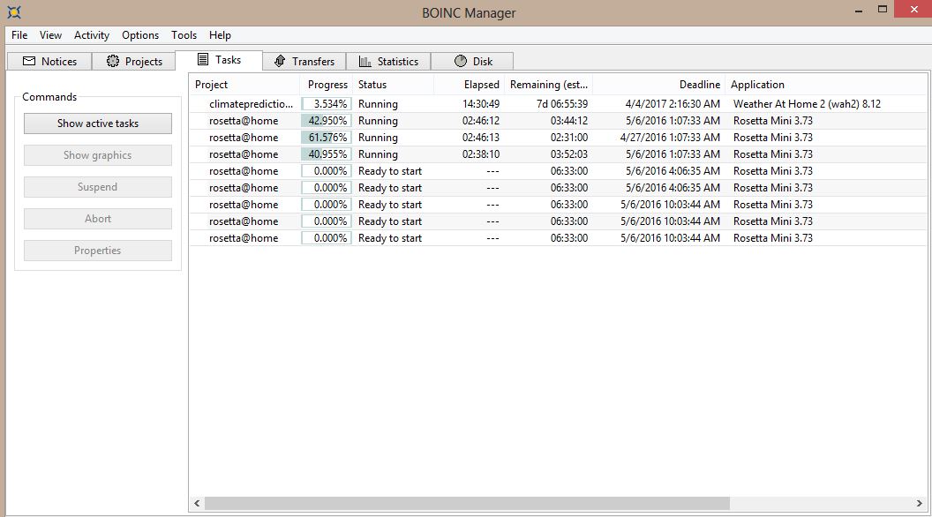Click the Statistics bar chart icon
This screenshot has height=517, width=932.
[365, 61]
